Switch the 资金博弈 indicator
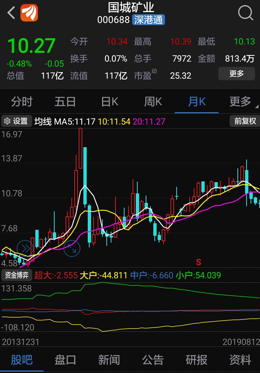 click(17, 275)
